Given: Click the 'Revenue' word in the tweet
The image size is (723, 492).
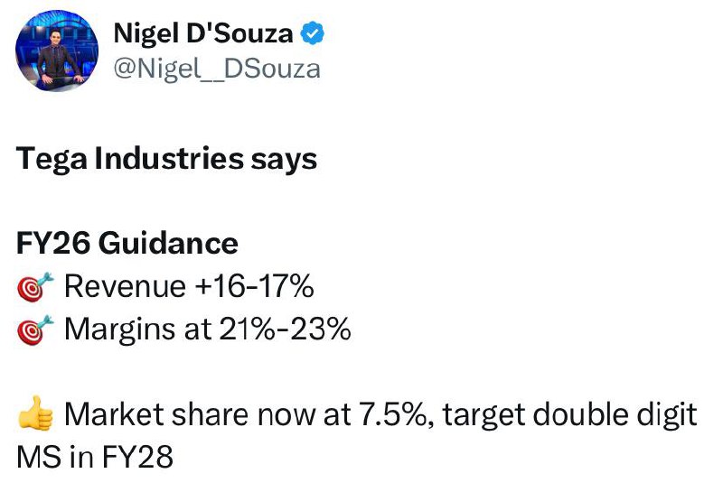Looking at the screenshot, I should pyautogui.click(x=125, y=286).
